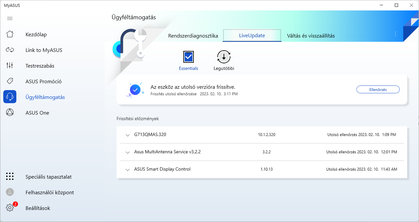Close the MyASUS window

pyautogui.click(x=411, y=5)
